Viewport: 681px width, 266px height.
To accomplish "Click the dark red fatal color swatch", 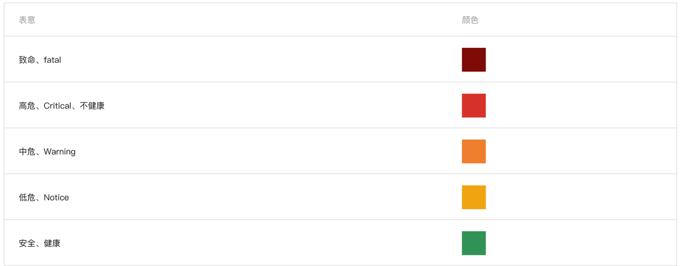I will (474, 60).
